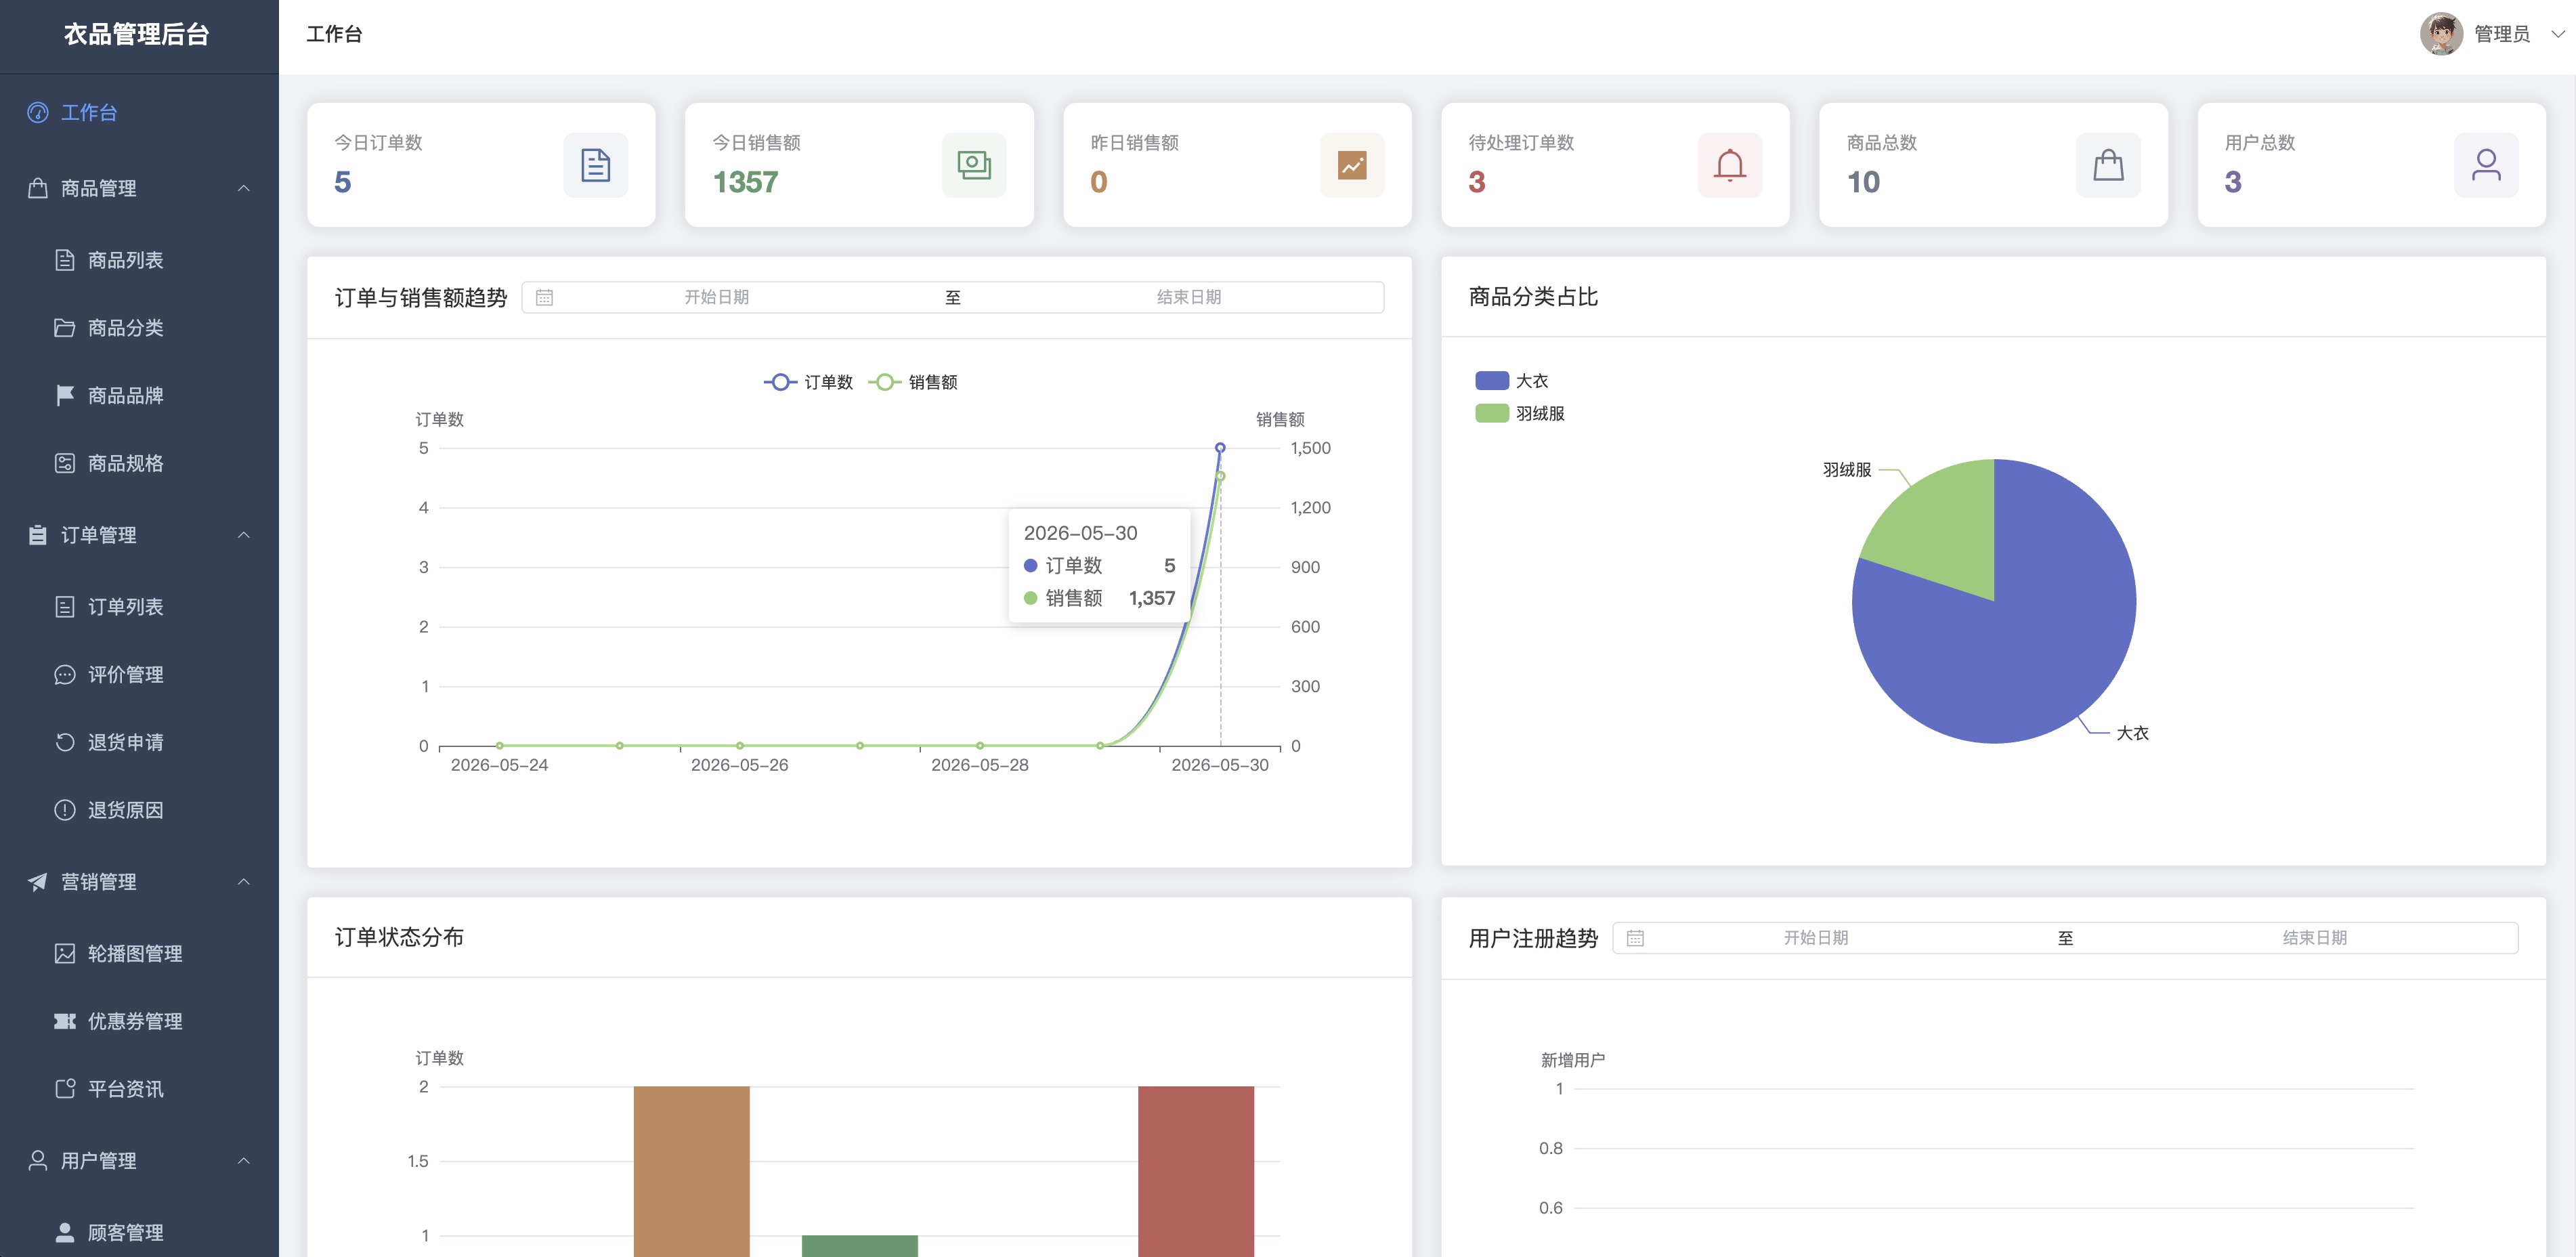Open 顾客管理 sidebar entry
The height and width of the screenshot is (1257, 2576).
[x=139, y=1233]
